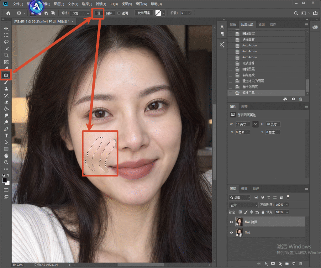Viewport: 321px width, 268px height.
Task: Add a layer mask in Layers panel
Action: point(273,264)
